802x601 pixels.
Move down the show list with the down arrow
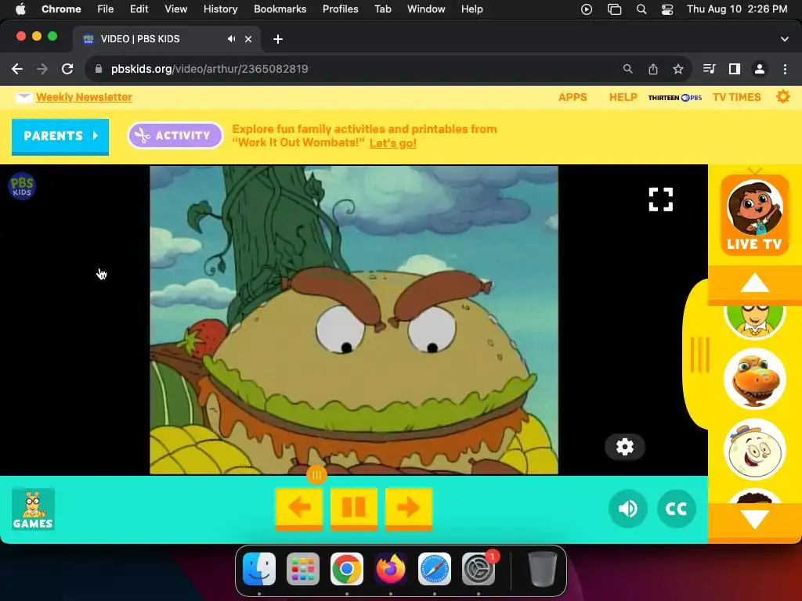point(754,519)
